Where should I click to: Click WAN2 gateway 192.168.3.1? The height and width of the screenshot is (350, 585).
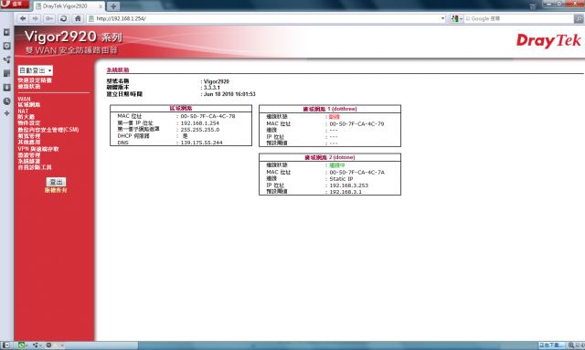pos(346,192)
